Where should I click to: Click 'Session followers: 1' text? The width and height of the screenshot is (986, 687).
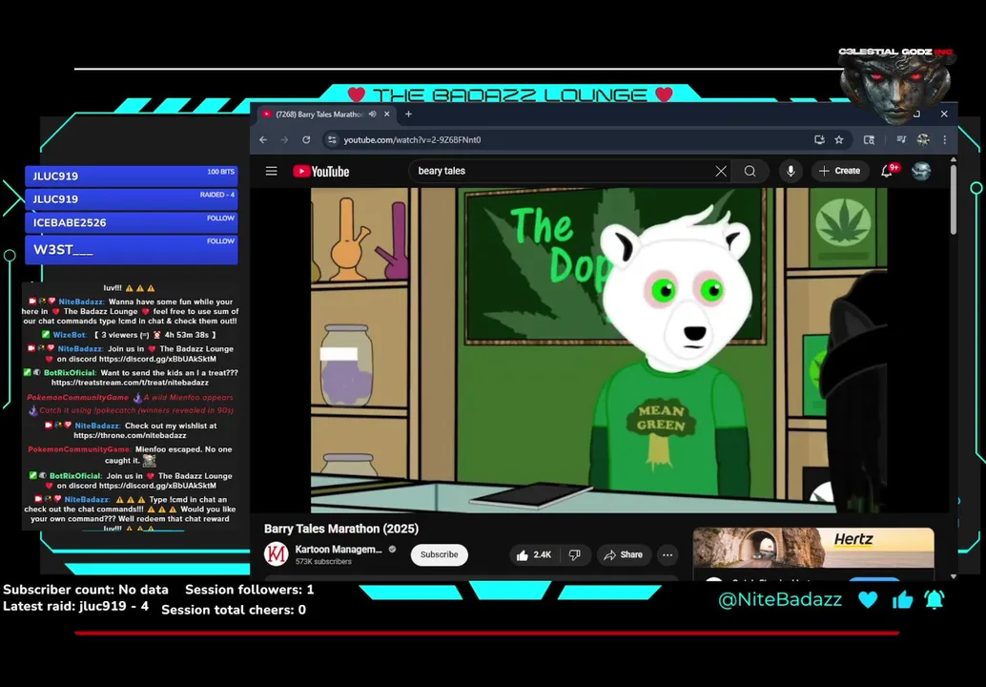pos(249,590)
